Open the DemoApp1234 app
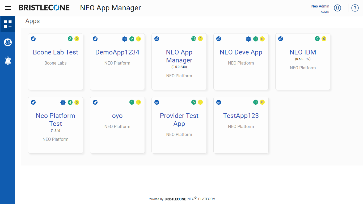Image resolution: width=363 pixels, height=204 pixels. click(117, 52)
